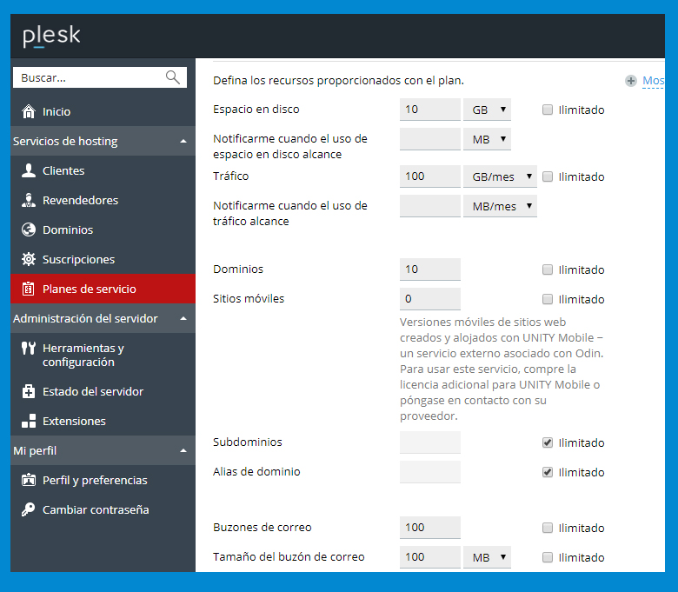
Task: Click the Revendedores icon
Action: 29,200
